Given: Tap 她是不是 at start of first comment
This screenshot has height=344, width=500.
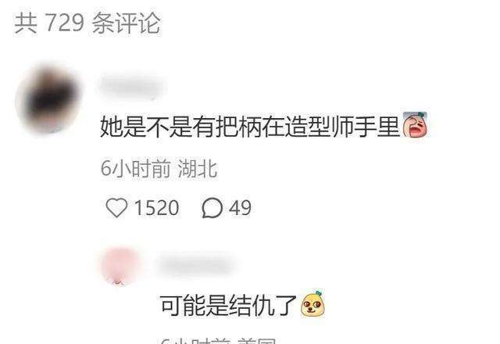Looking at the screenshot, I should pos(146,127).
